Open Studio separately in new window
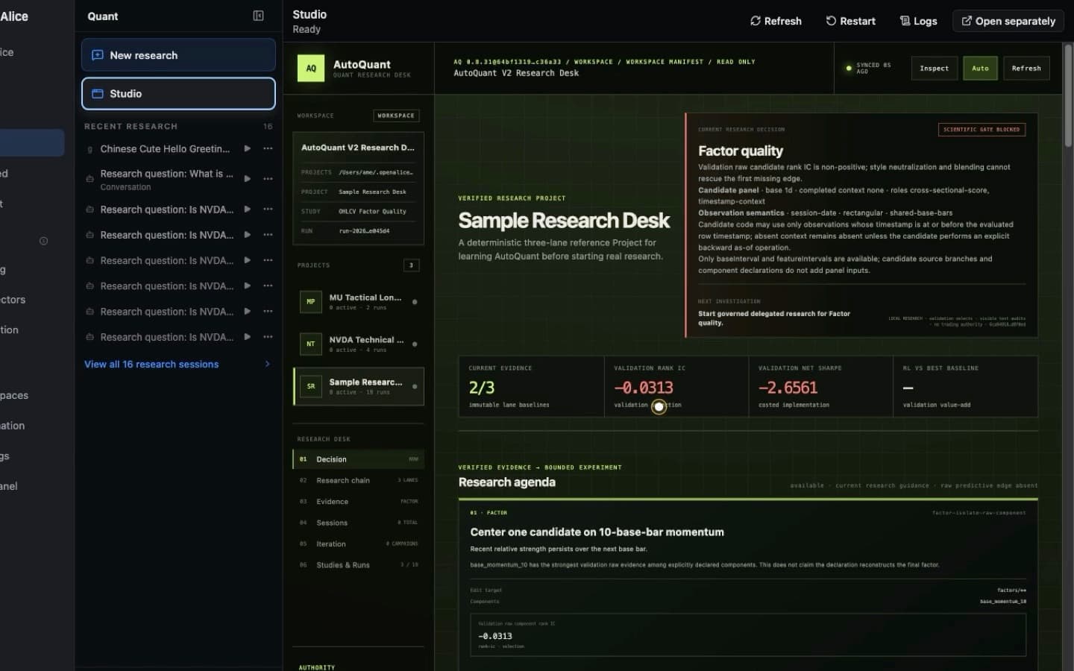This screenshot has width=1074, height=671. tap(1008, 21)
